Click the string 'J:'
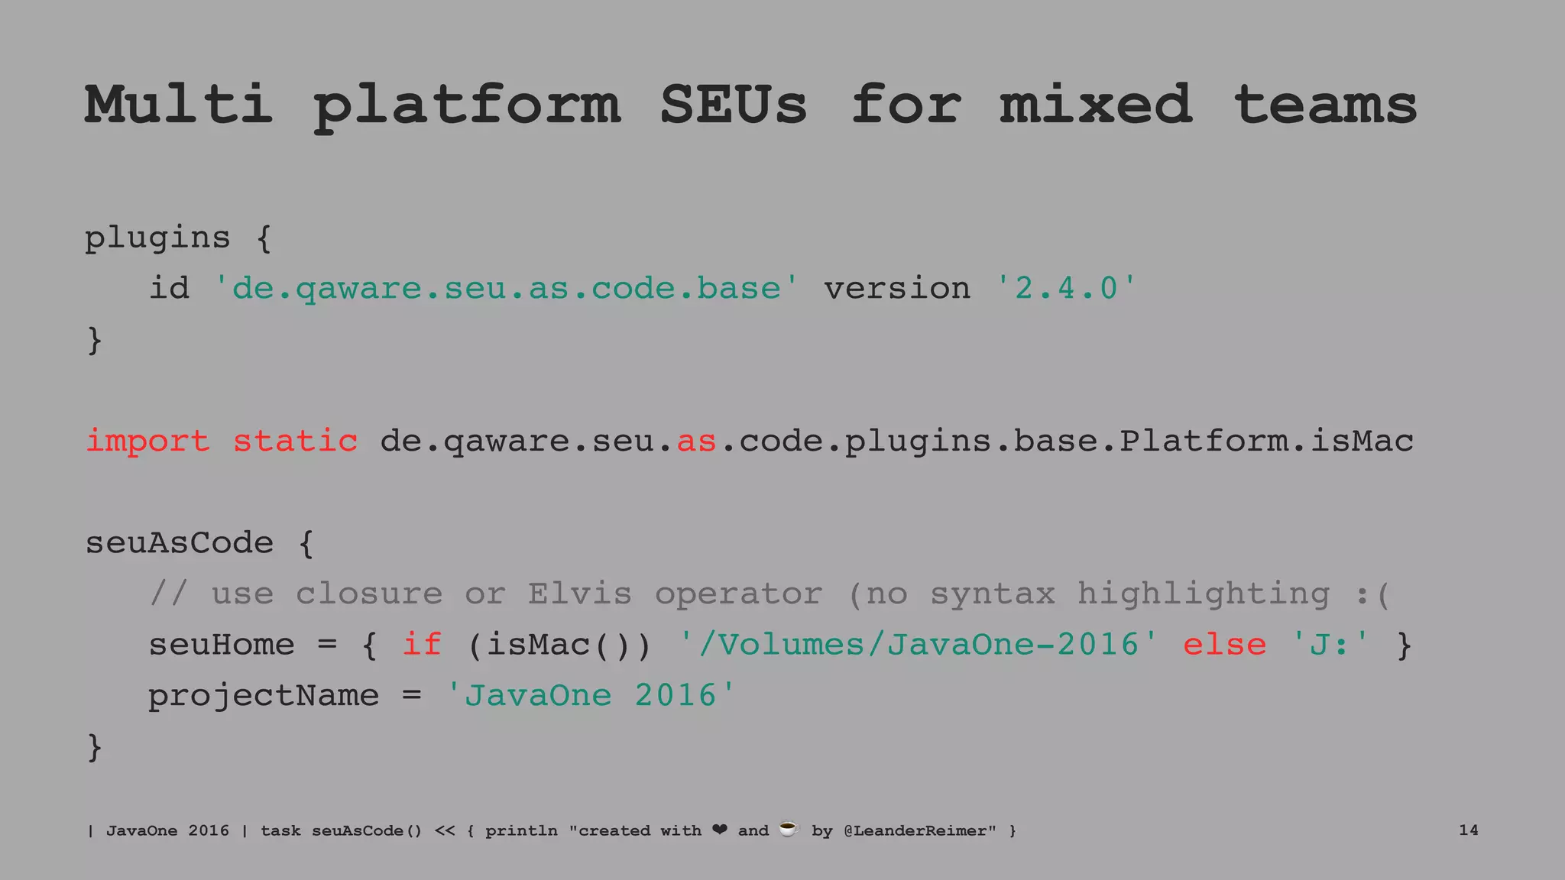The height and width of the screenshot is (880, 1565). tap(1330, 645)
